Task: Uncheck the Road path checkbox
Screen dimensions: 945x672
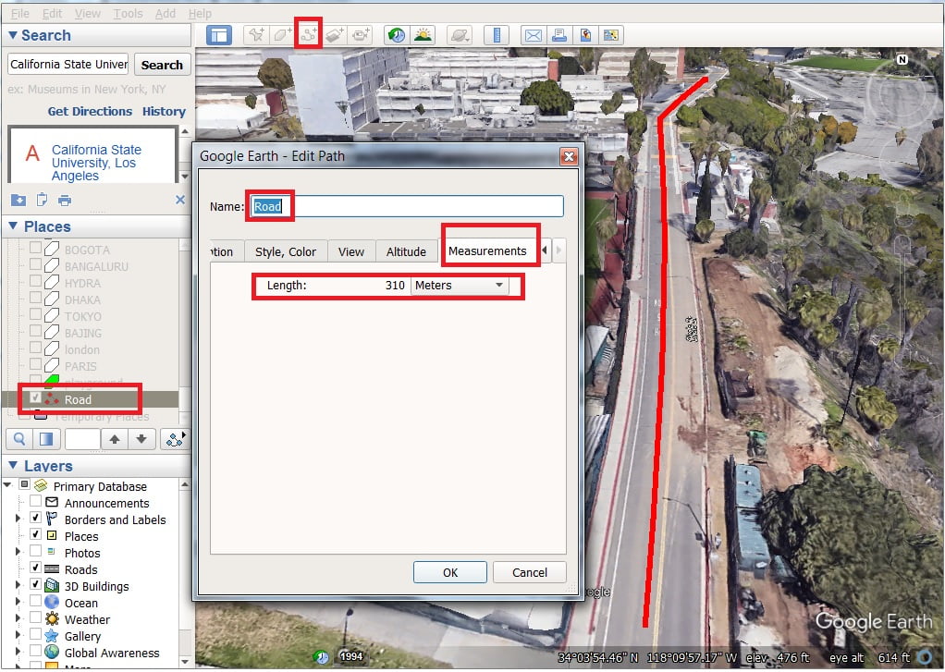Action: [35, 397]
